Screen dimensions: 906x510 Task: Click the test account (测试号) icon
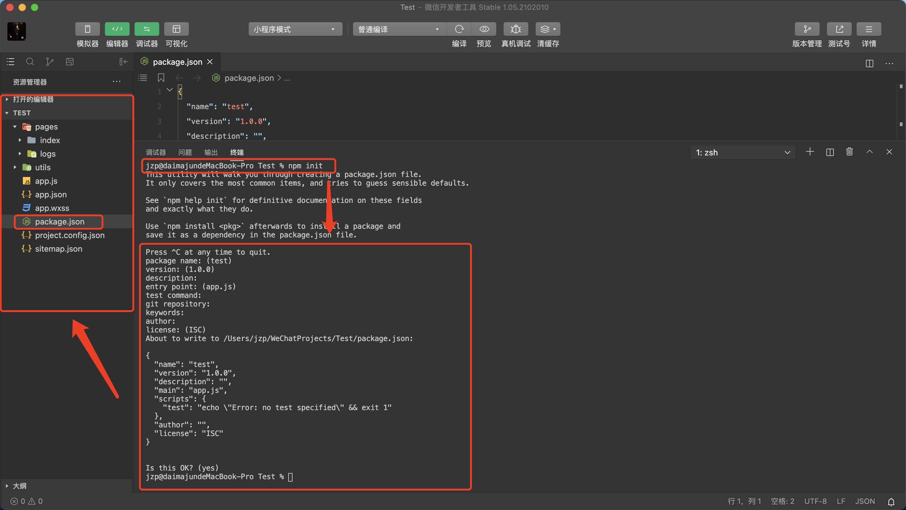tap(839, 29)
